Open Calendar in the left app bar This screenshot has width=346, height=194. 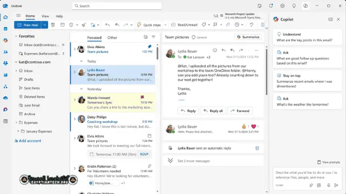[5, 29]
